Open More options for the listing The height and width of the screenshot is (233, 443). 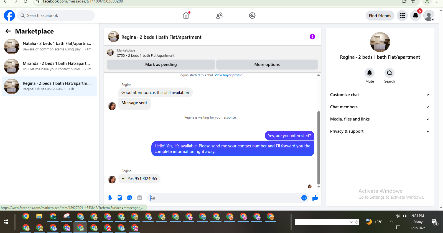[267, 65]
